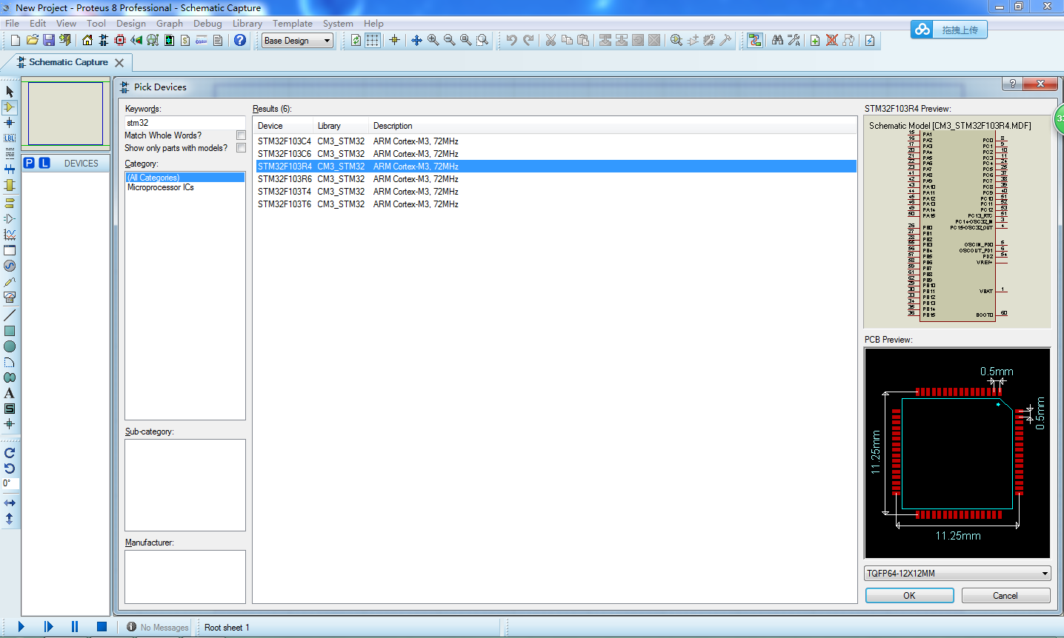Select the STM32F103C6 device row
This screenshot has width=1064, height=638.
point(556,154)
